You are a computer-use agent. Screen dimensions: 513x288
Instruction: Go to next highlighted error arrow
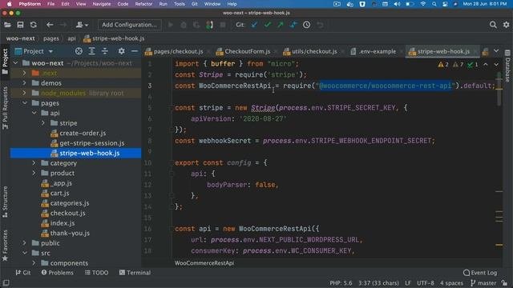point(496,65)
